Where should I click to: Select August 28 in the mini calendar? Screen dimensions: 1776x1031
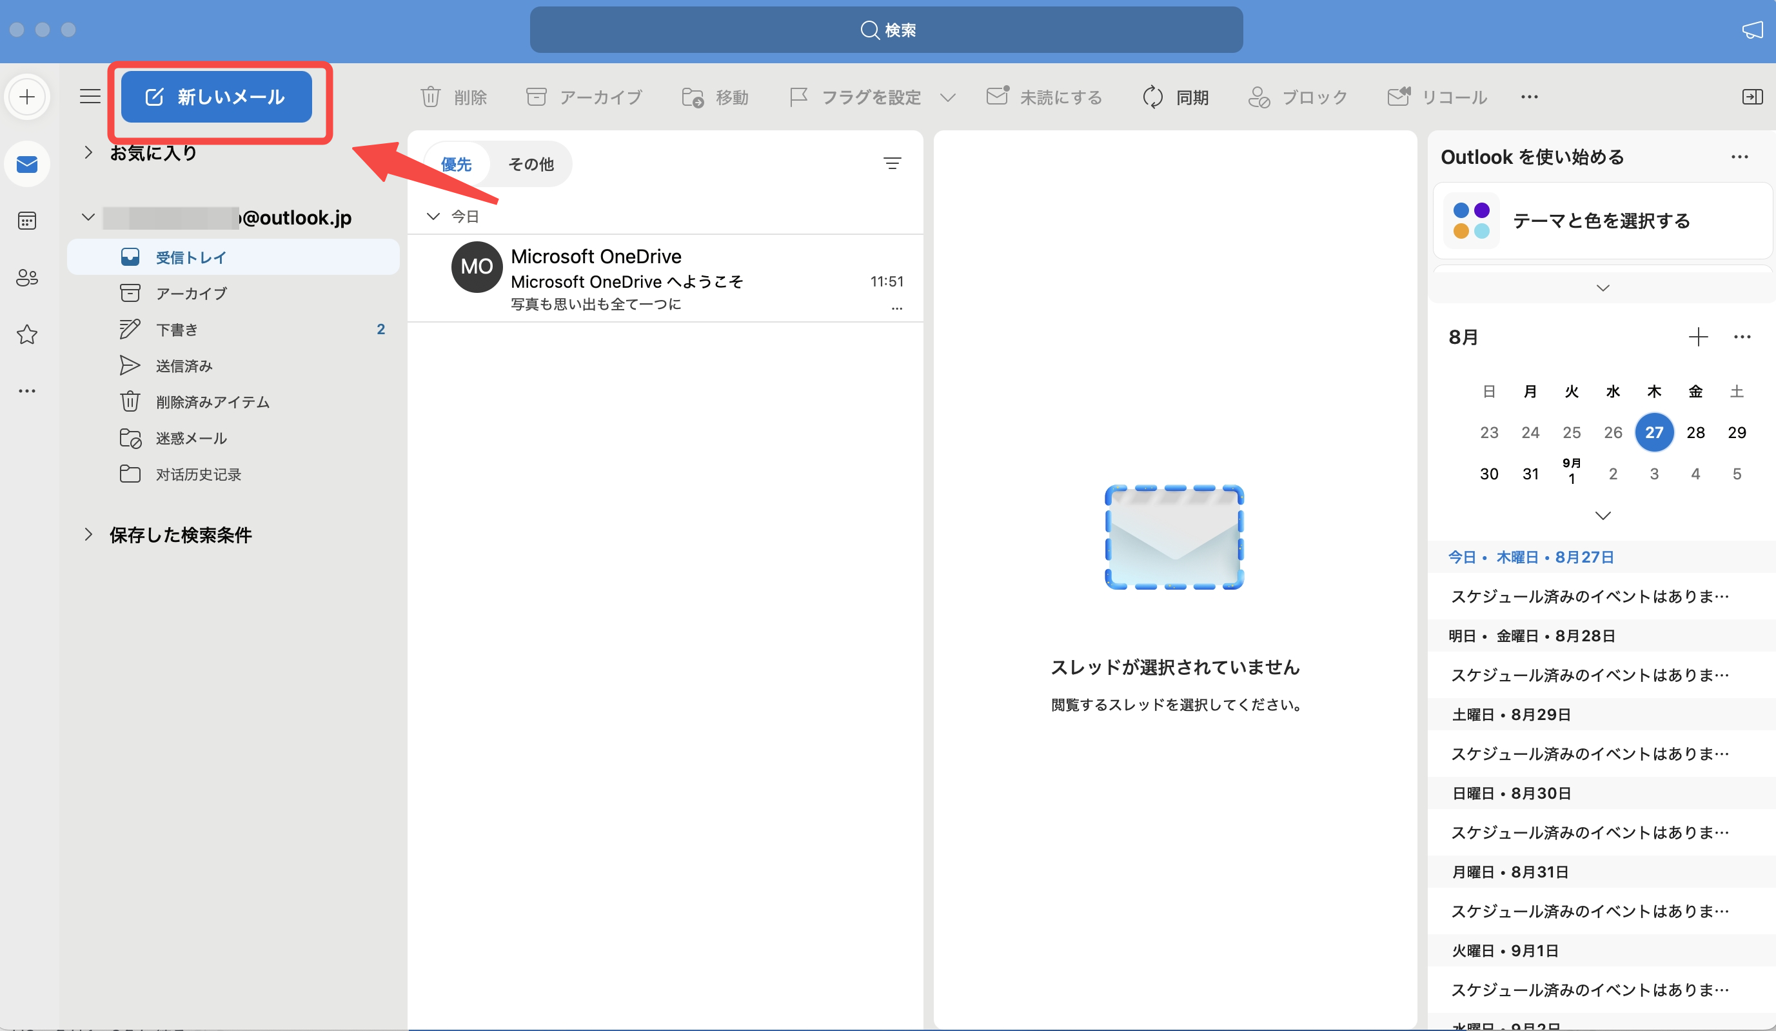coord(1695,432)
